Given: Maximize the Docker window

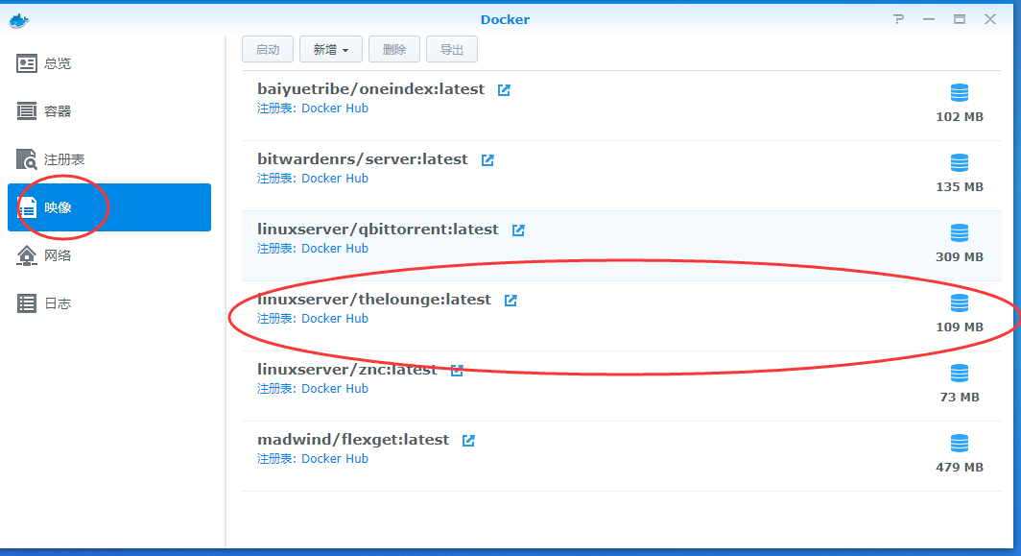Looking at the screenshot, I should click(960, 19).
